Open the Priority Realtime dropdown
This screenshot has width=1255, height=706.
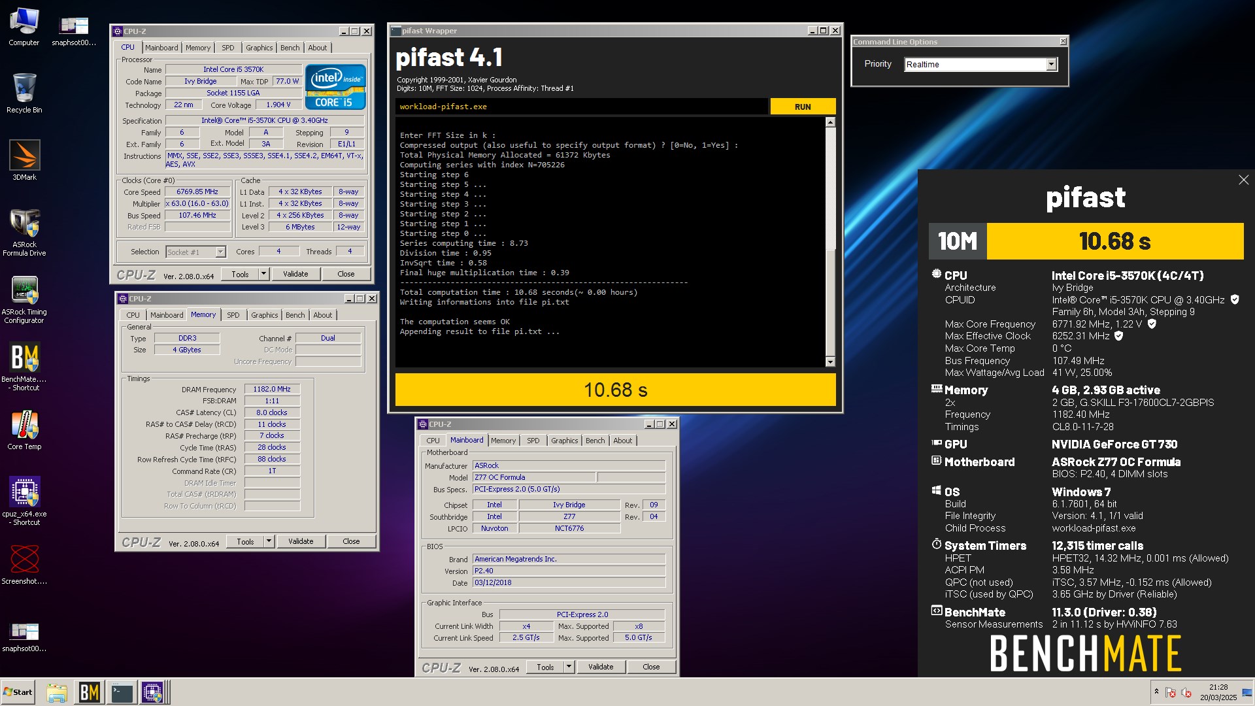pyautogui.click(x=1051, y=64)
